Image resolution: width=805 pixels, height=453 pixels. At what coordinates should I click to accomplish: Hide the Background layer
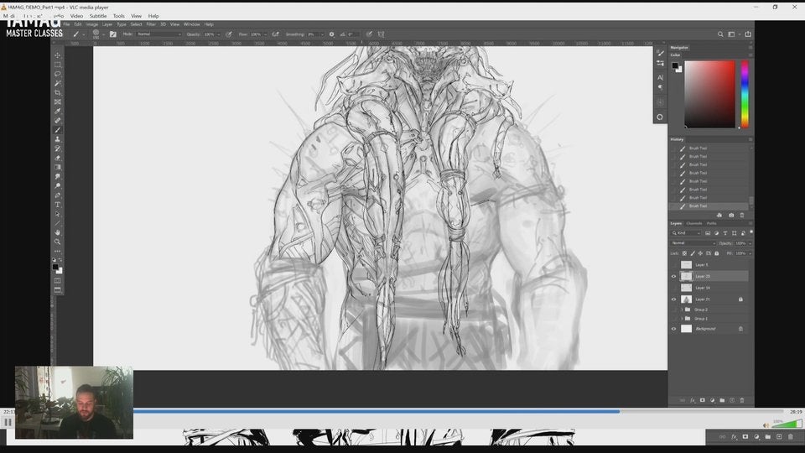674,329
